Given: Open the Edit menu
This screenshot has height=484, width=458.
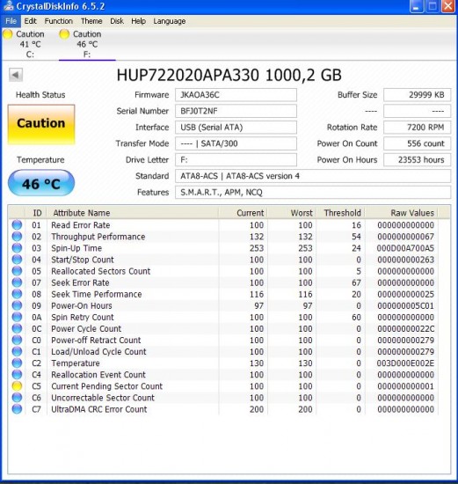Looking at the screenshot, I should point(30,21).
